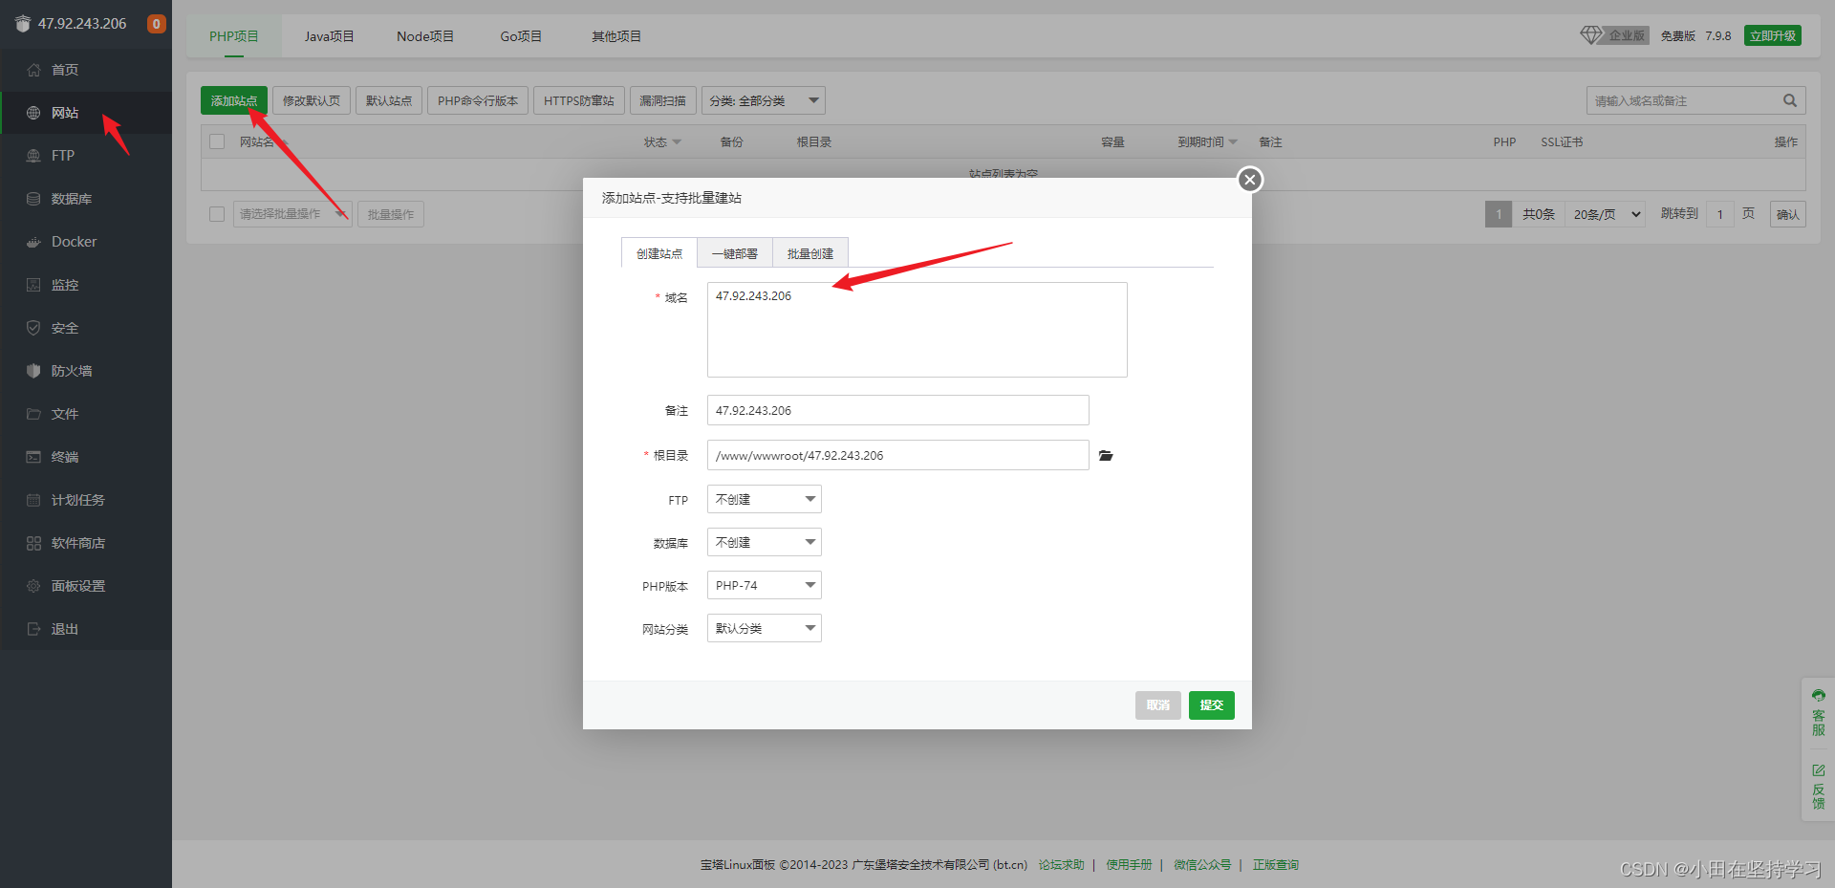Click the green 提交 submit button
This screenshot has width=1835, height=888.
point(1212,705)
